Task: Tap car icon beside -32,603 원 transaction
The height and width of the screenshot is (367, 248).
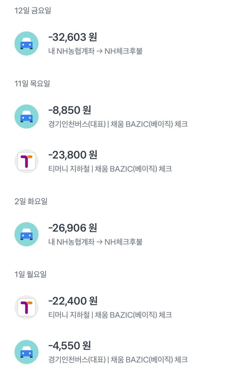Action: pos(26,43)
